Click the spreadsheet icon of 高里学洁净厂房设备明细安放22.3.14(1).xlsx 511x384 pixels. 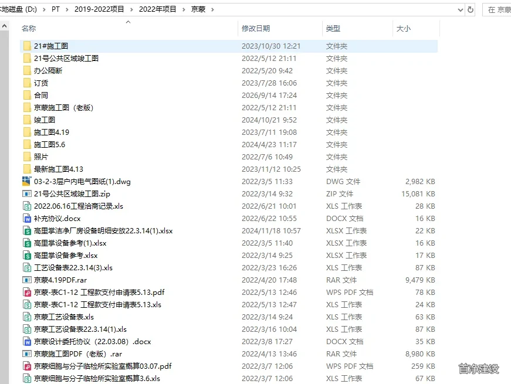pyautogui.click(x=27, y=230)
